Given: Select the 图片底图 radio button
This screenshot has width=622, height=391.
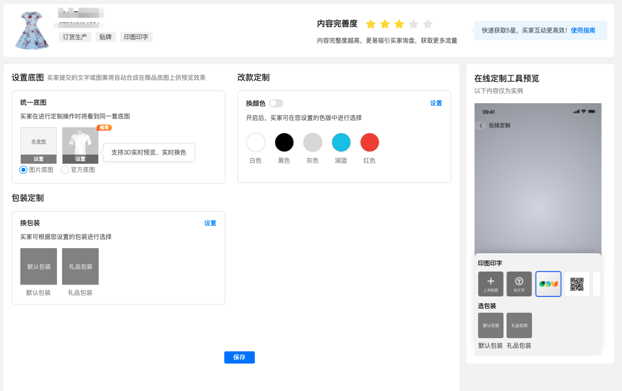Looking at the screenshot, I should (x=23, y=170).
